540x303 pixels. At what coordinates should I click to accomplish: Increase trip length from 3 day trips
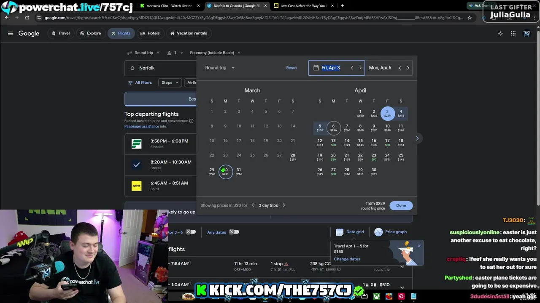283,205
